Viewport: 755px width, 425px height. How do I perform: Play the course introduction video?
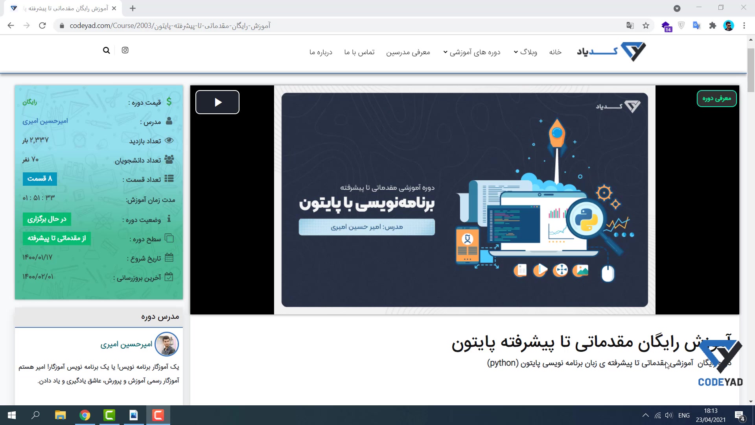(x=217, y=102)
